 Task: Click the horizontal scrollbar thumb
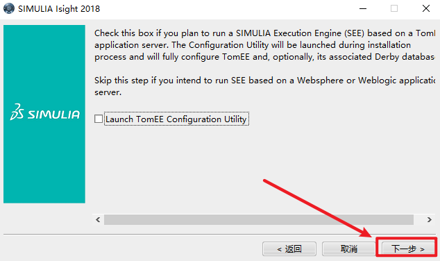[x=259, y=219]
